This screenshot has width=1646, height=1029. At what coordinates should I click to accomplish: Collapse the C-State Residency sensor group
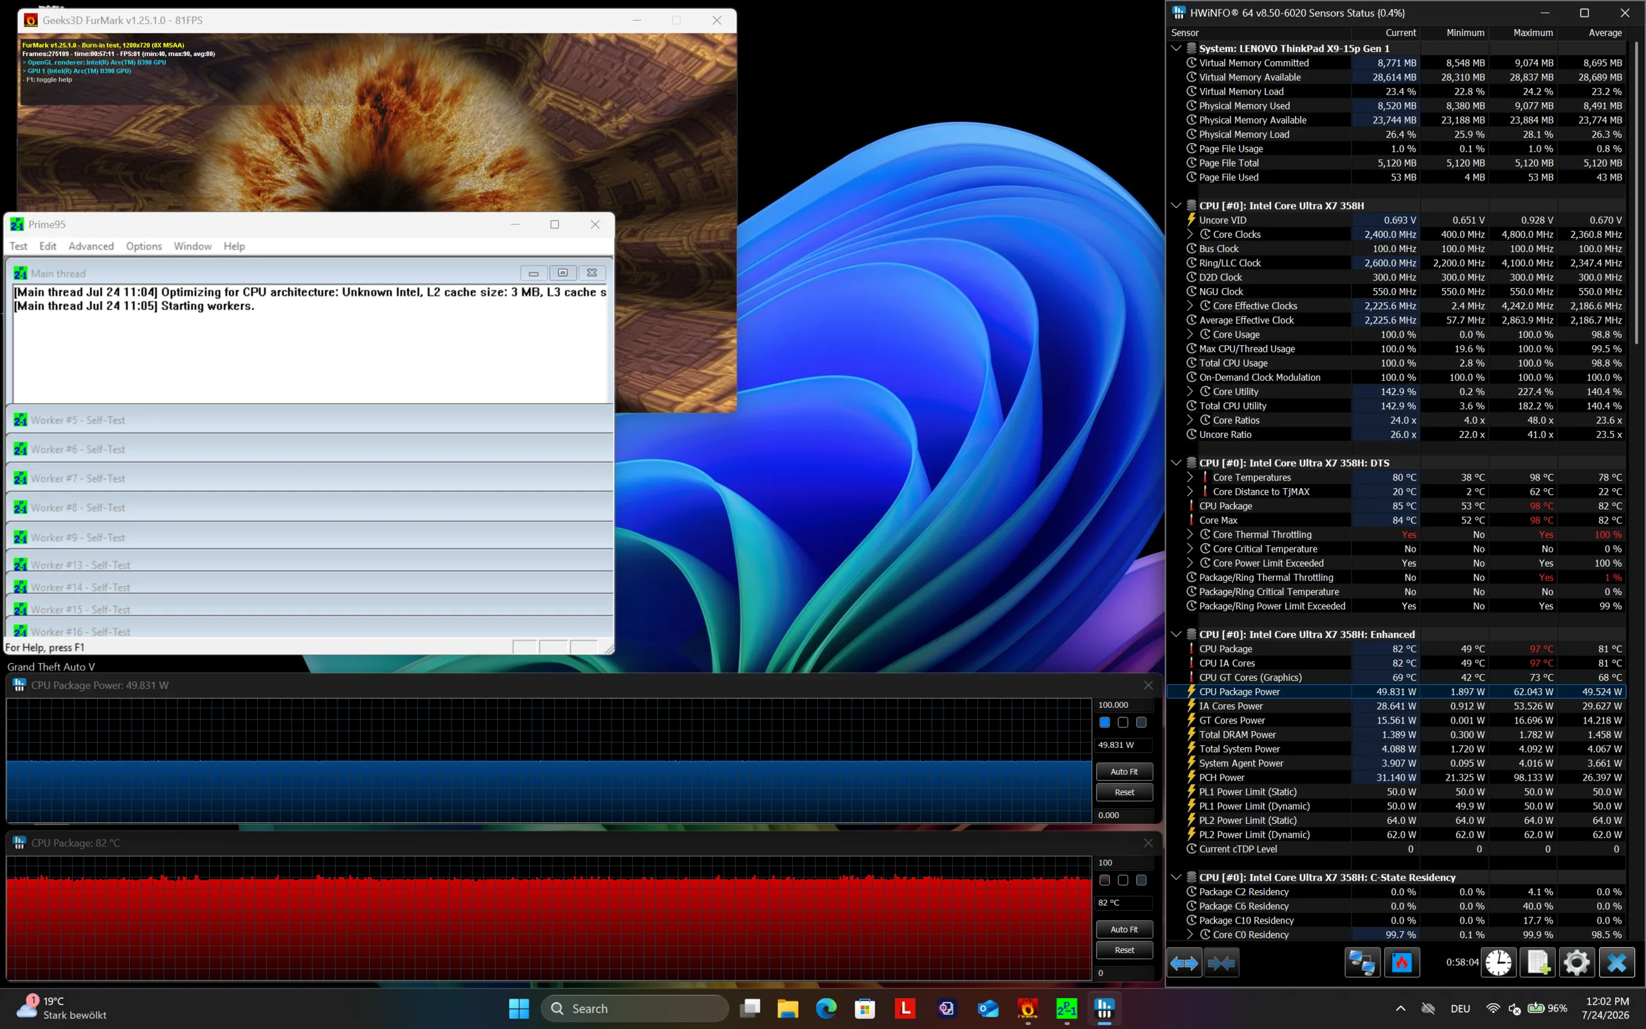point(1176,877)
